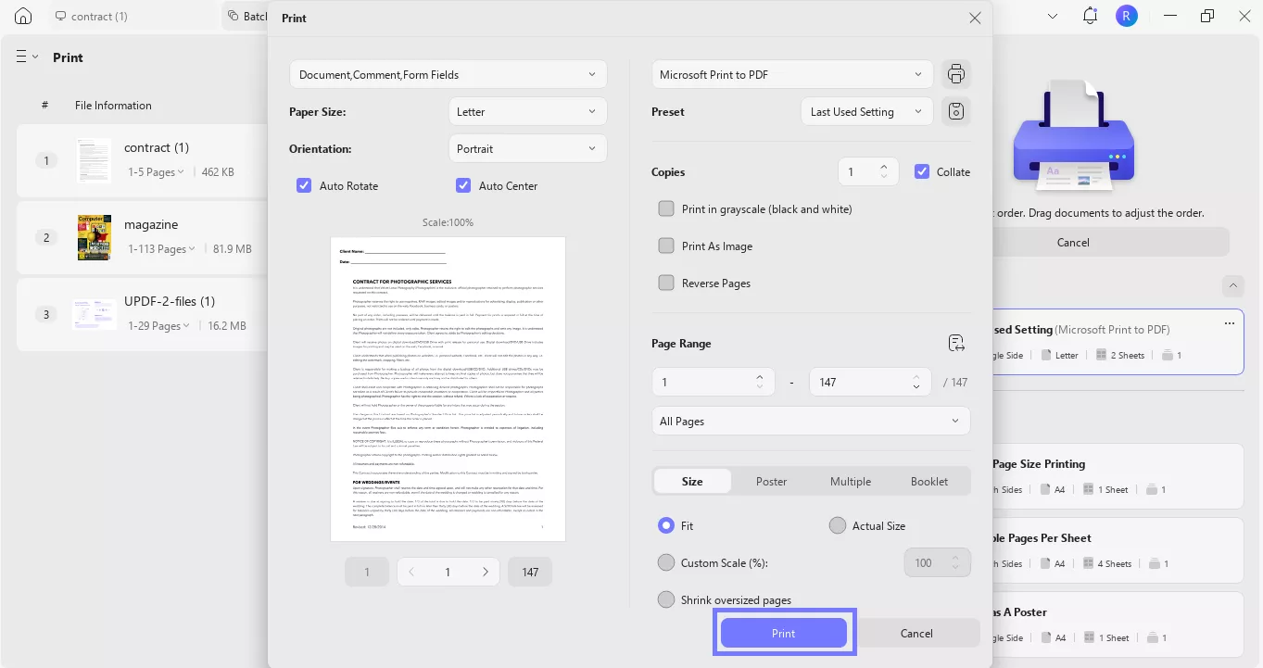Select the As A Poster preset card
1263x668 pixels.
1117,624
